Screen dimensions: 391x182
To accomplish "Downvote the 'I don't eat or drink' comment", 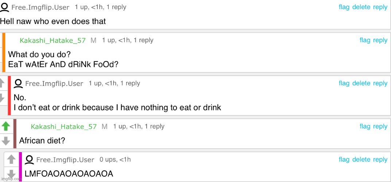I will click(2, 98).
